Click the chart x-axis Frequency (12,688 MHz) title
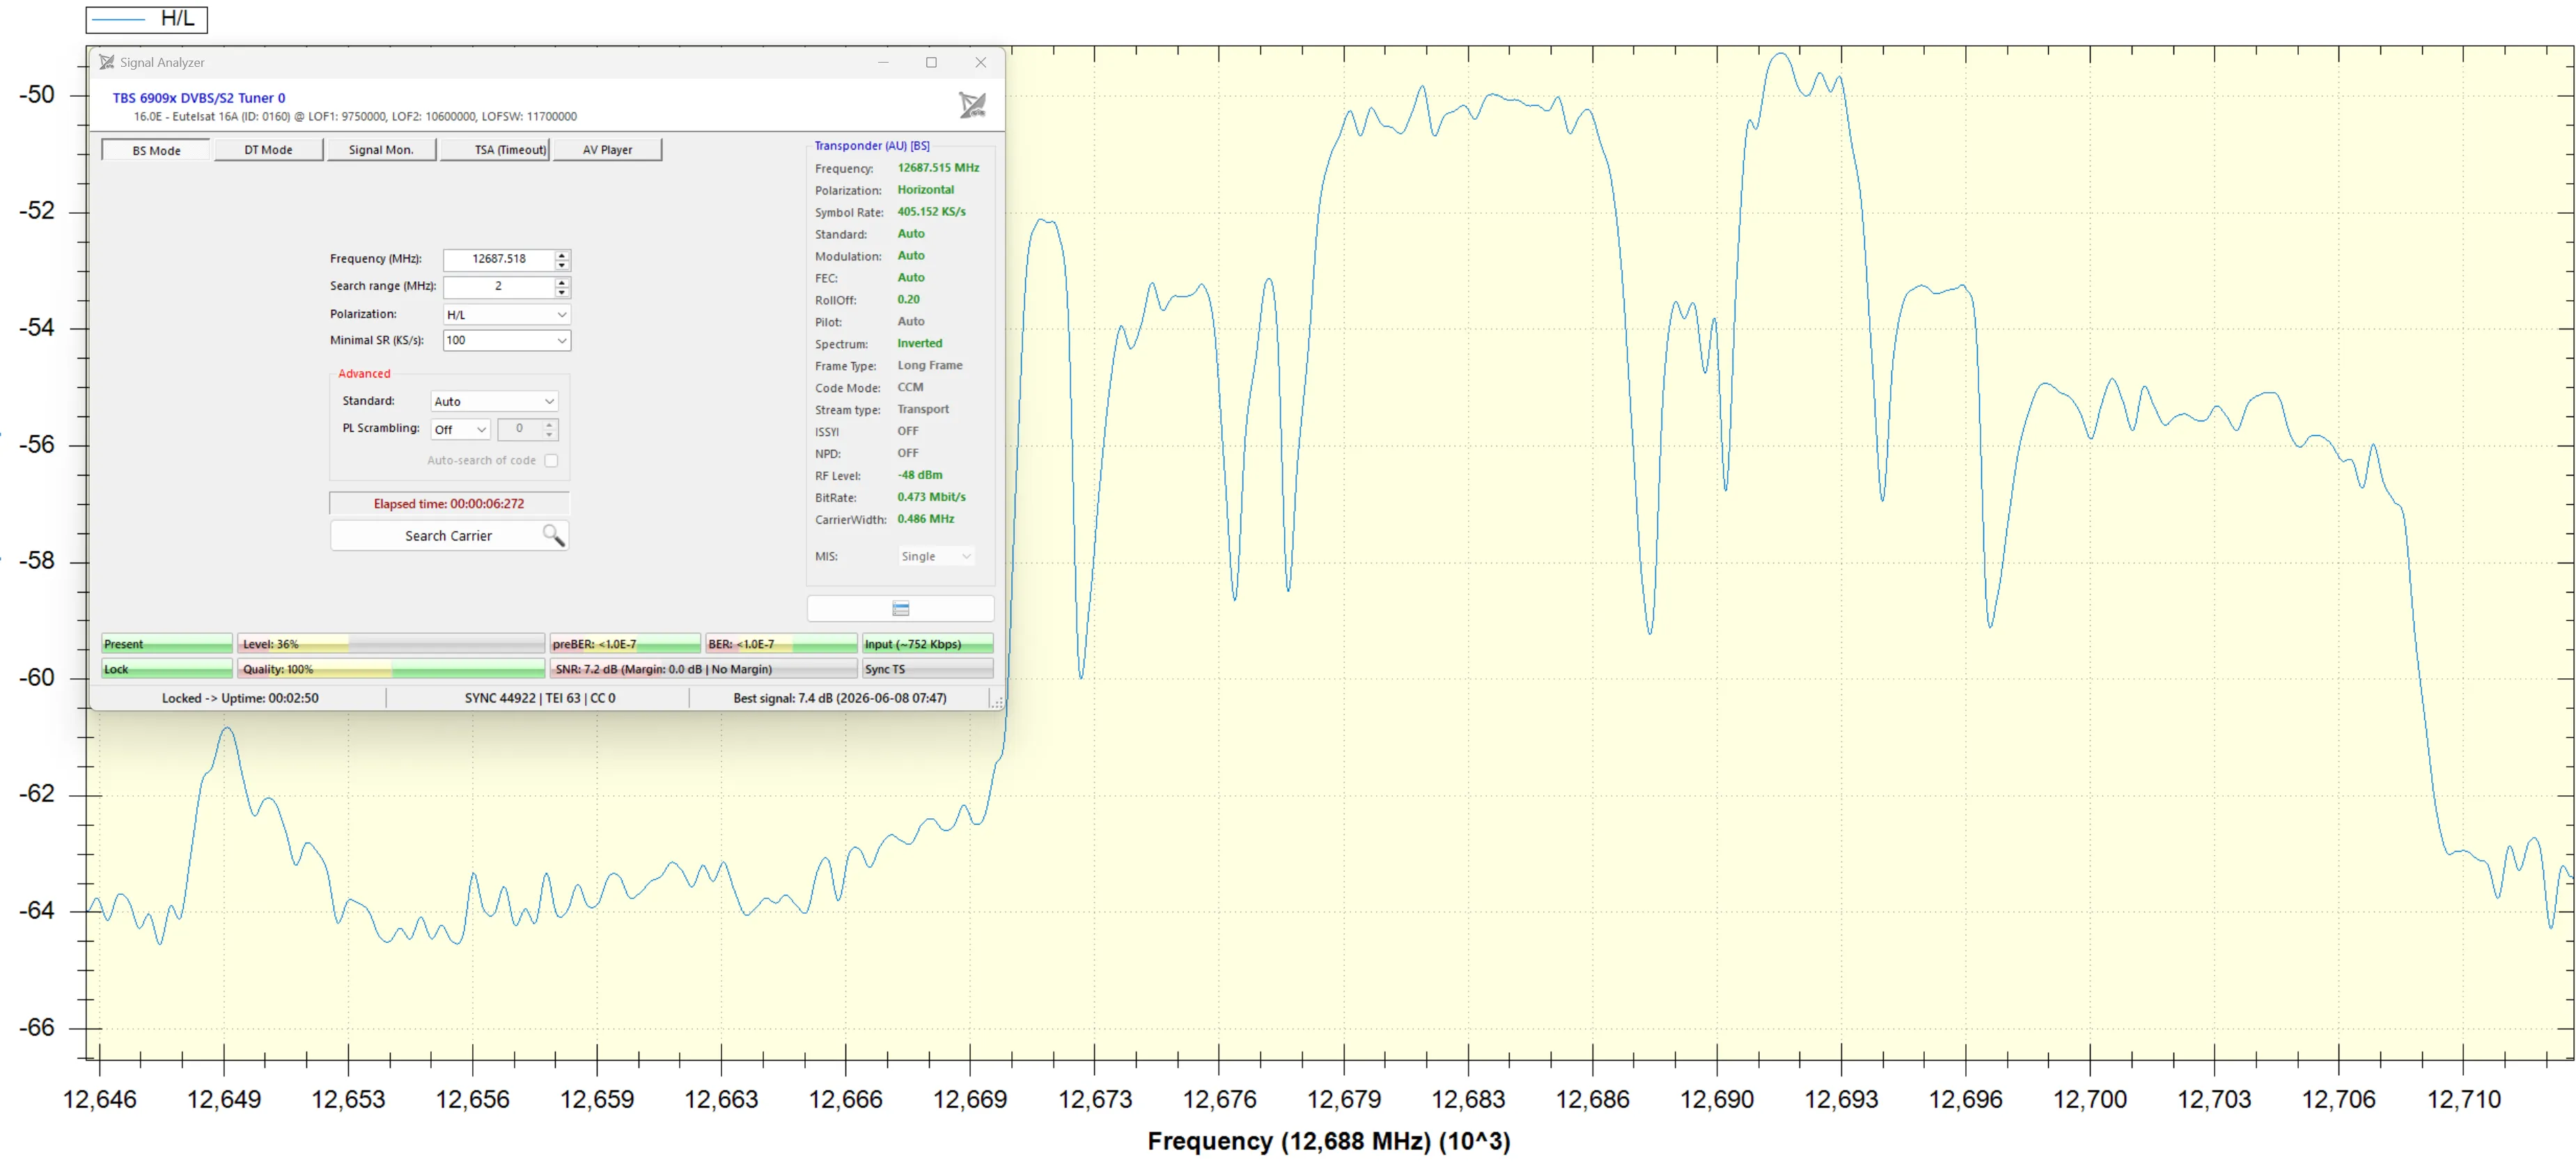Viewport: 2576px width, 1165px height. [1328, 1141]
